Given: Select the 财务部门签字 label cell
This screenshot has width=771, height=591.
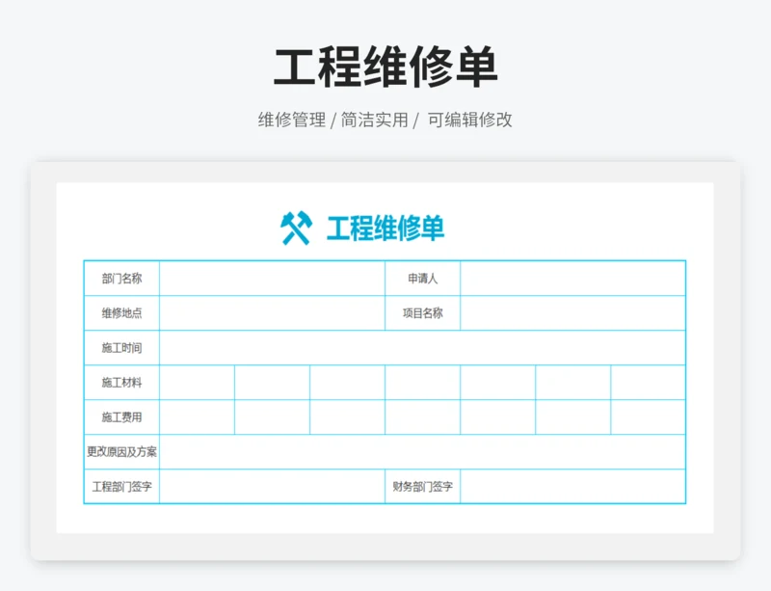Looking at the screenshot, I should (423, 487).
